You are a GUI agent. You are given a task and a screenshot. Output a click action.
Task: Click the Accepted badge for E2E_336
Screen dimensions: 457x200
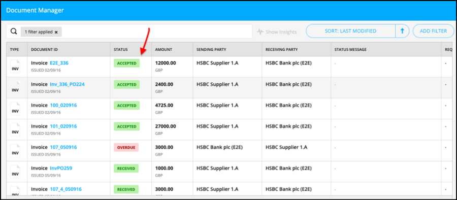(x=127, y=63)
